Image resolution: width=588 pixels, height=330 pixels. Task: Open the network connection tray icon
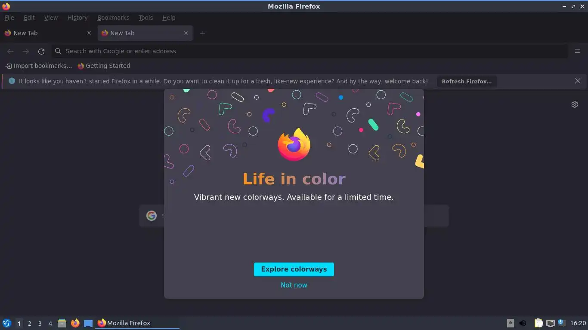click(551, 323)
